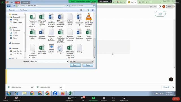181x102 pixels.
Task: Select the Proposal for Toggery clothing file
Action: (x=70, y=35)
